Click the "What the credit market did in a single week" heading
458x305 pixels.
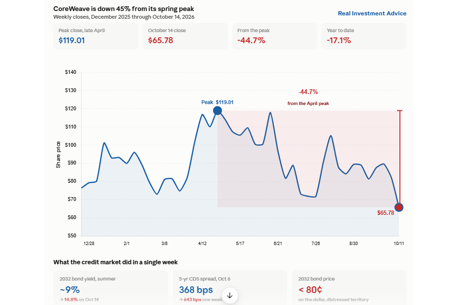pos(115,262)
